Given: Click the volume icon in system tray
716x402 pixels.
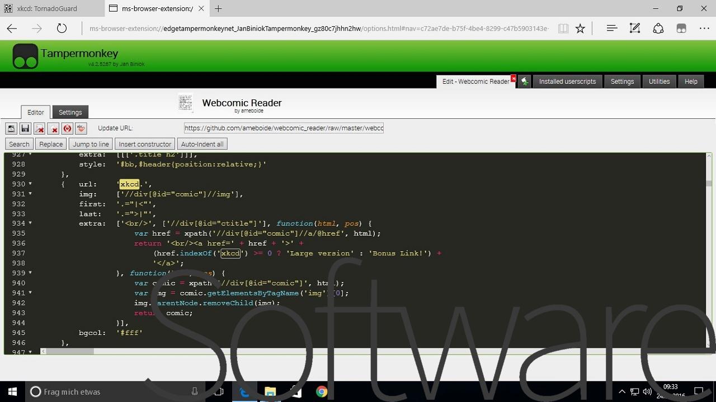Looking at the screenshot, I should [647, 391].
